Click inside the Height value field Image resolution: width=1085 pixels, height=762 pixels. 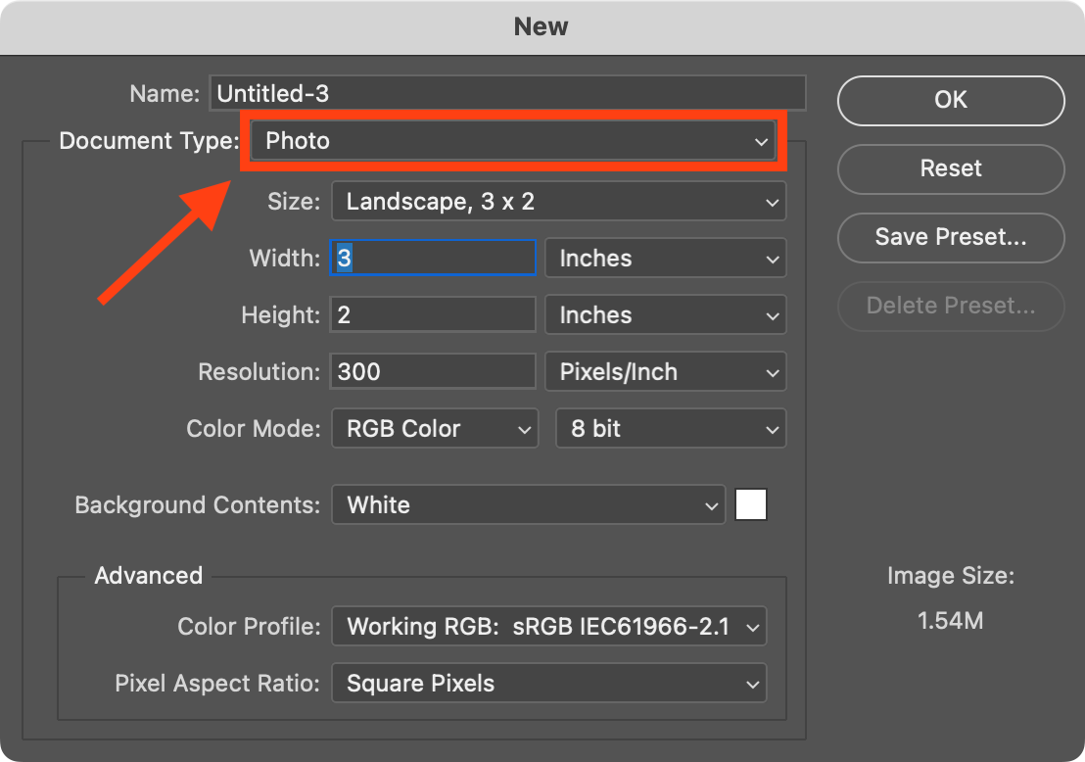click(432, 314)
